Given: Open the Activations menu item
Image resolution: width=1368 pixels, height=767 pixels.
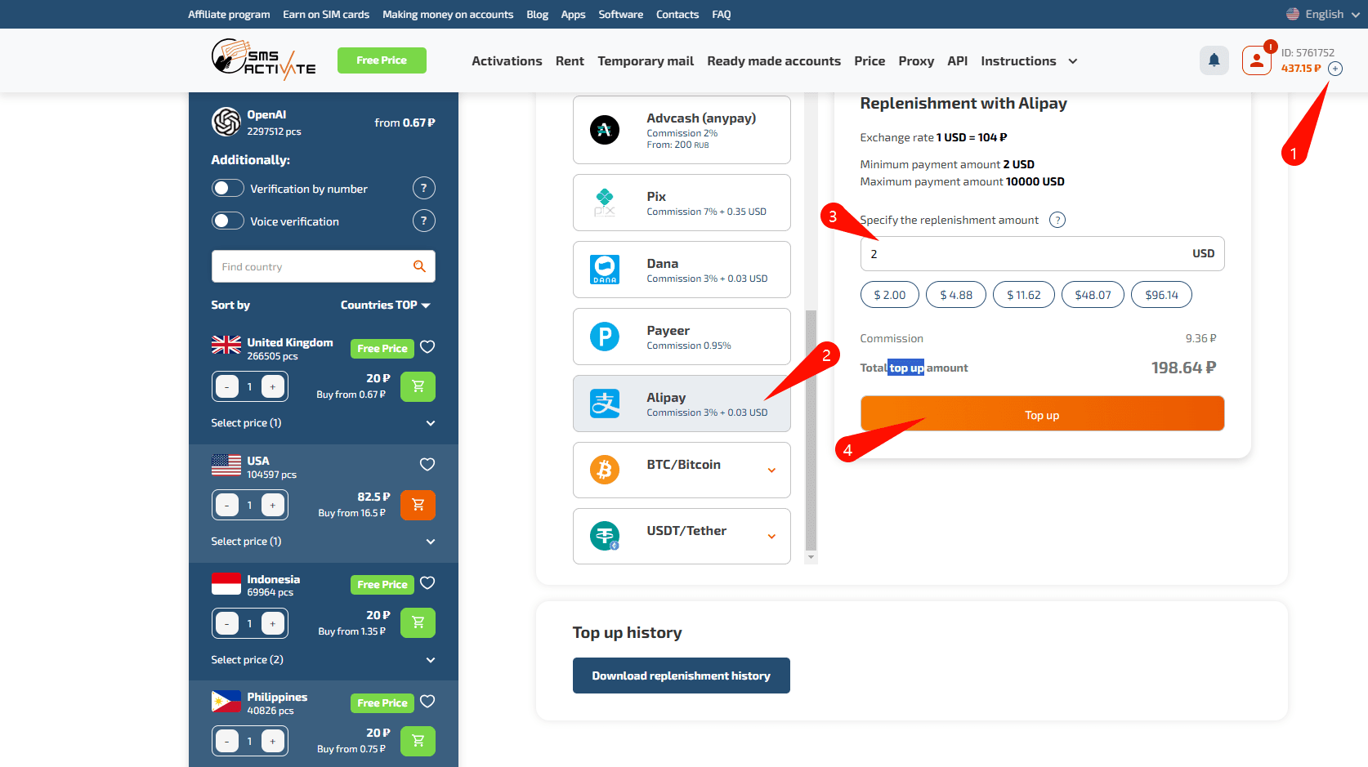Looking at the screenshot, I should pyautogui.click(x=507, y=61).
